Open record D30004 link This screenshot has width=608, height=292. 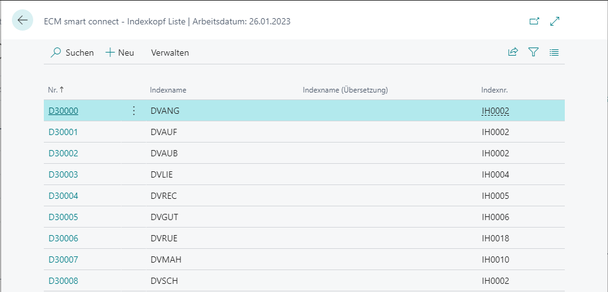63,196
